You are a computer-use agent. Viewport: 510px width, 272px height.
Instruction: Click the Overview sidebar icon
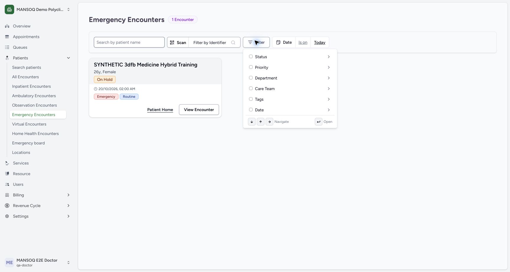pos(7,26)
